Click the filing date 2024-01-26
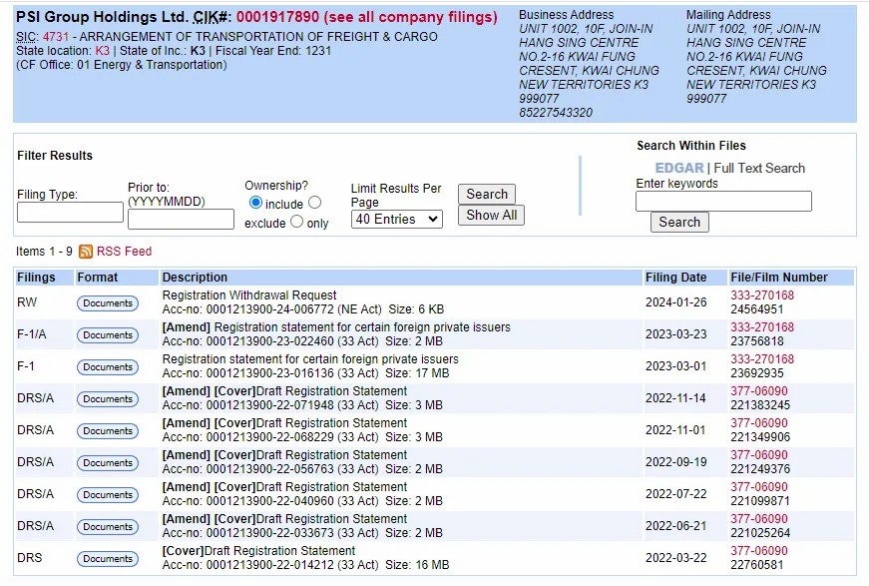Screen dimensions: 869x586 [675, 302]
